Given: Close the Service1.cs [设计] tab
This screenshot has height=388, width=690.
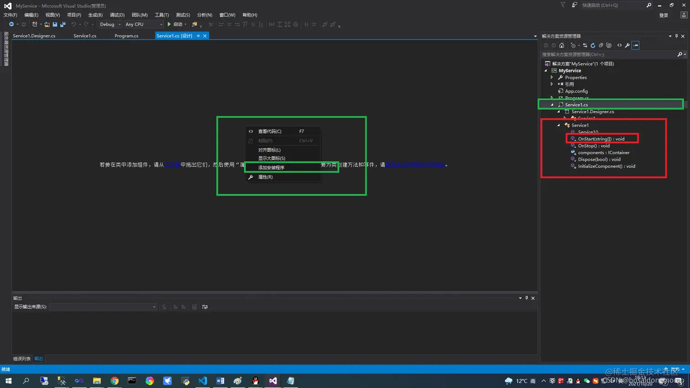Looking at the screenshot, I should [x=205, y=36].
